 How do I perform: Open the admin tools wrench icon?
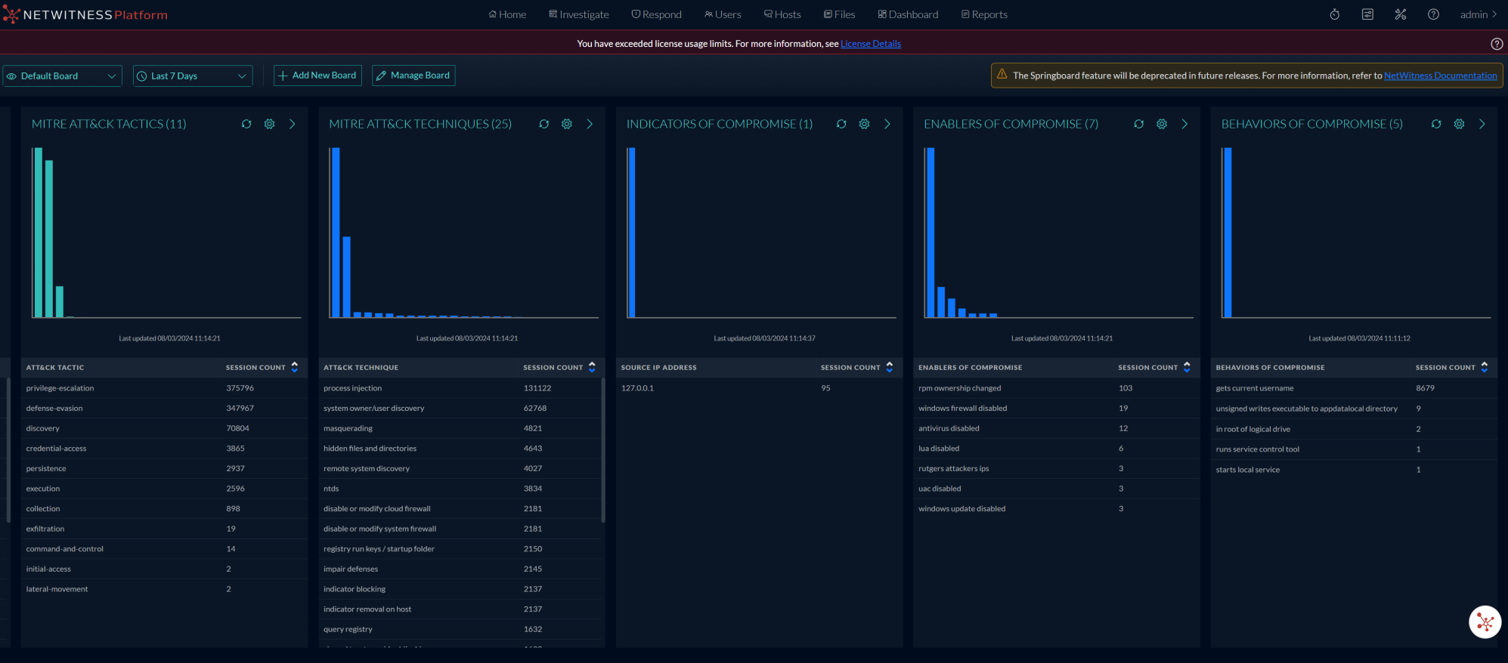[x=1401, y=14]
